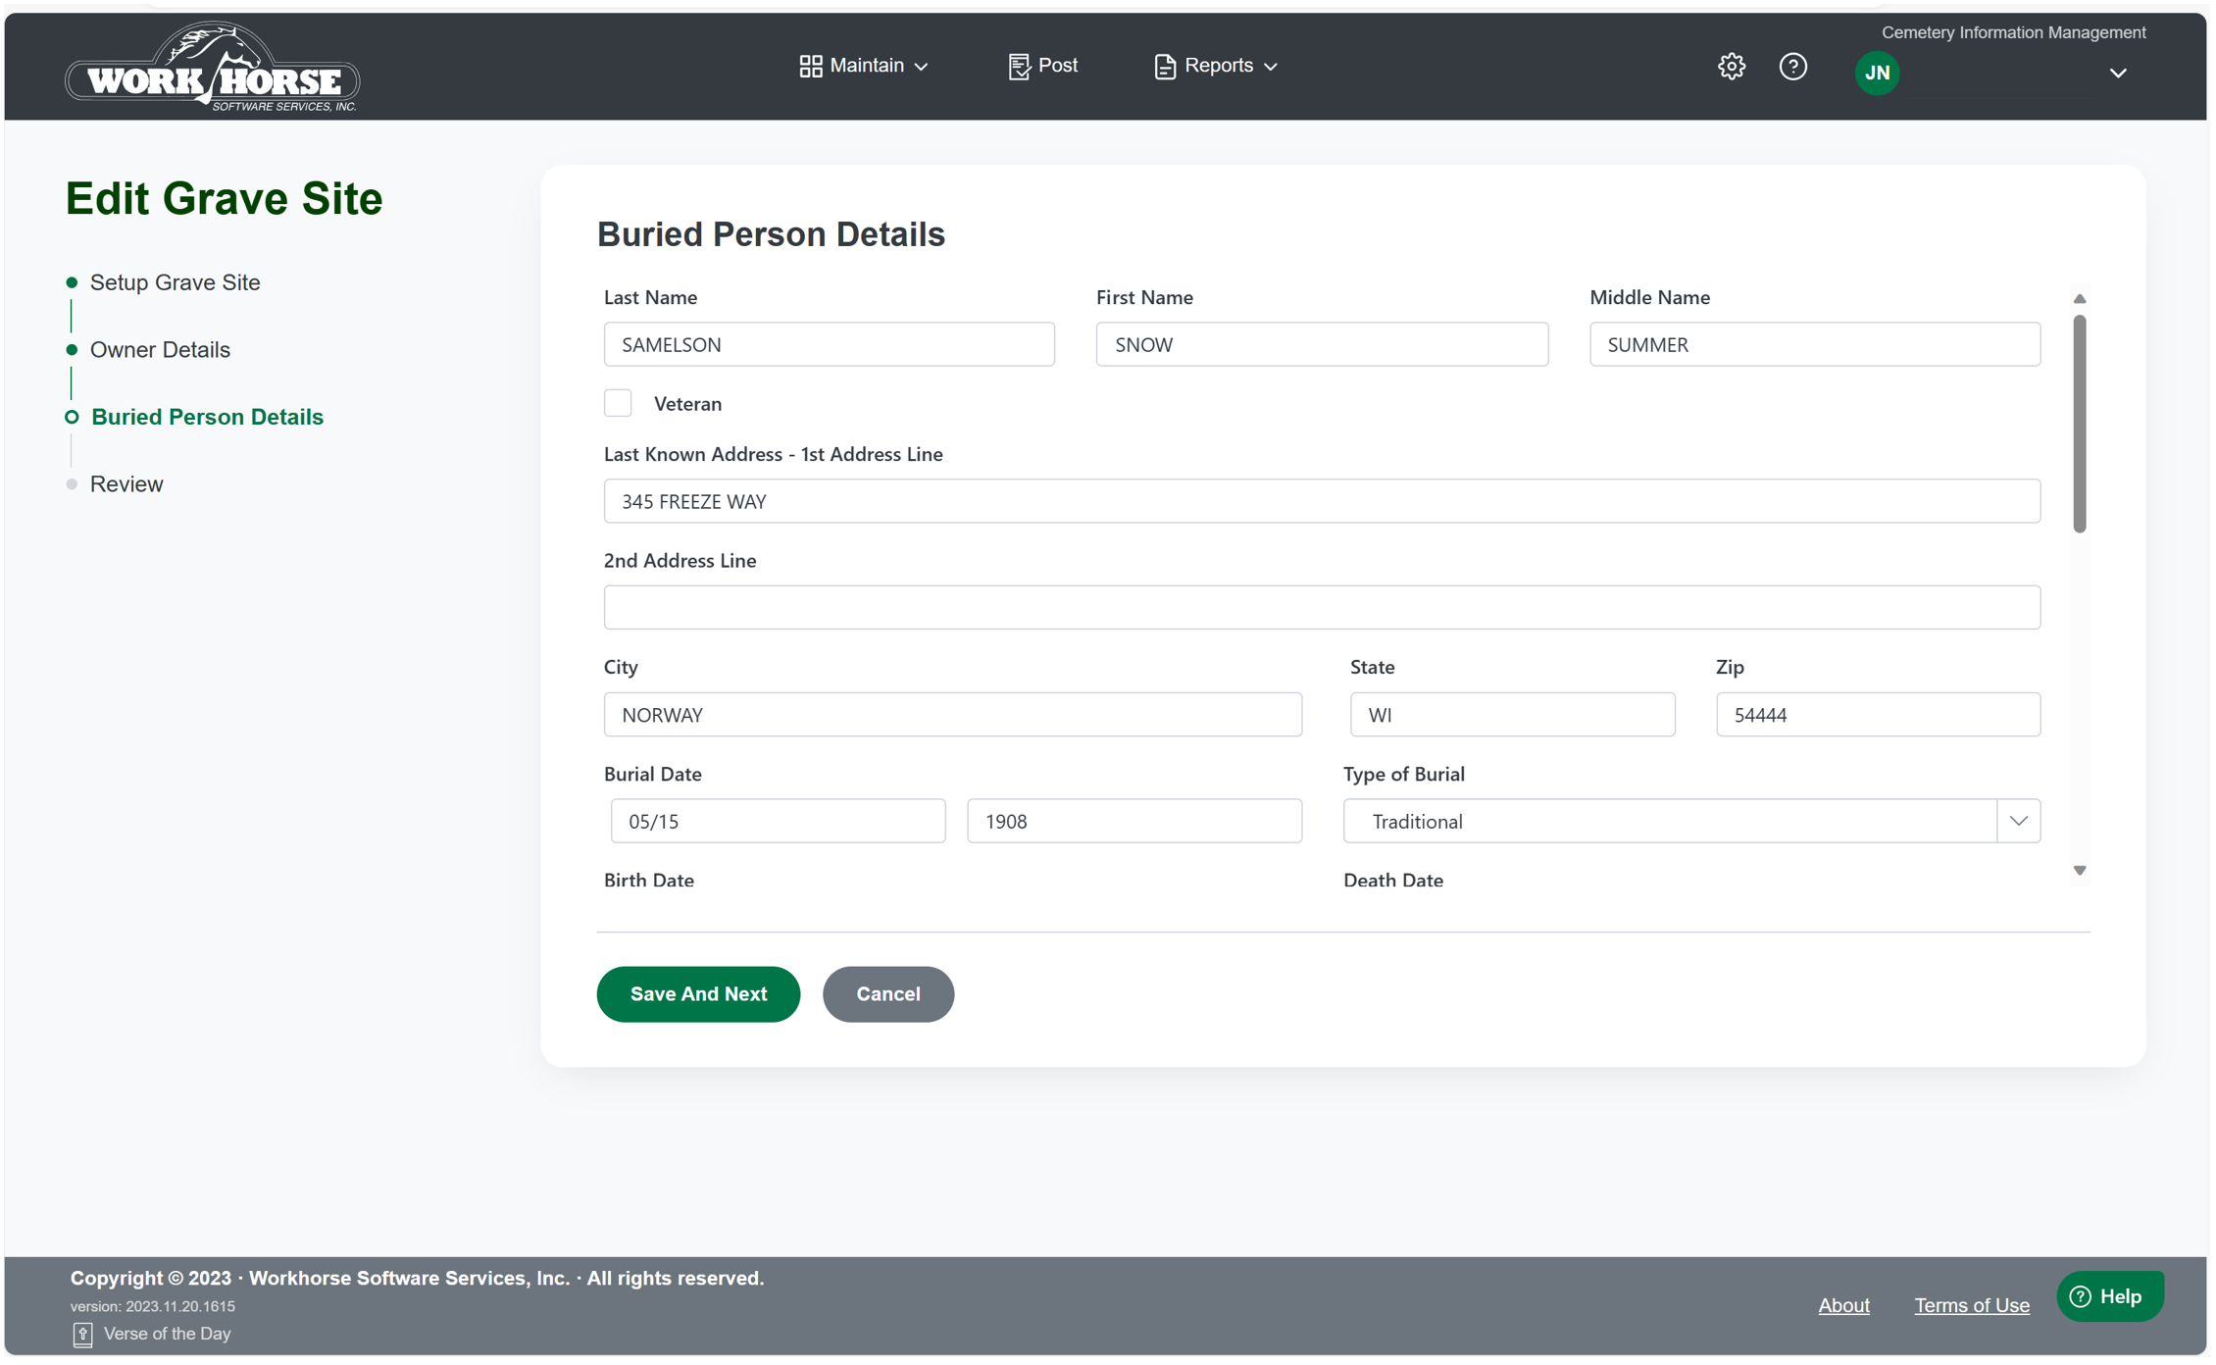Click the Maintain grid icon

[810, 66]
